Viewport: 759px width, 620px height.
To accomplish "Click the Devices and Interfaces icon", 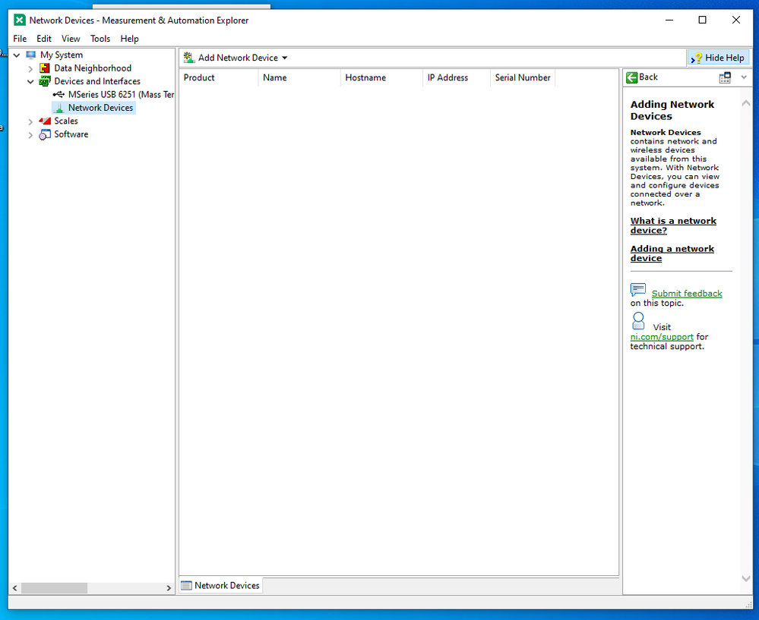I will click(45, 81).
